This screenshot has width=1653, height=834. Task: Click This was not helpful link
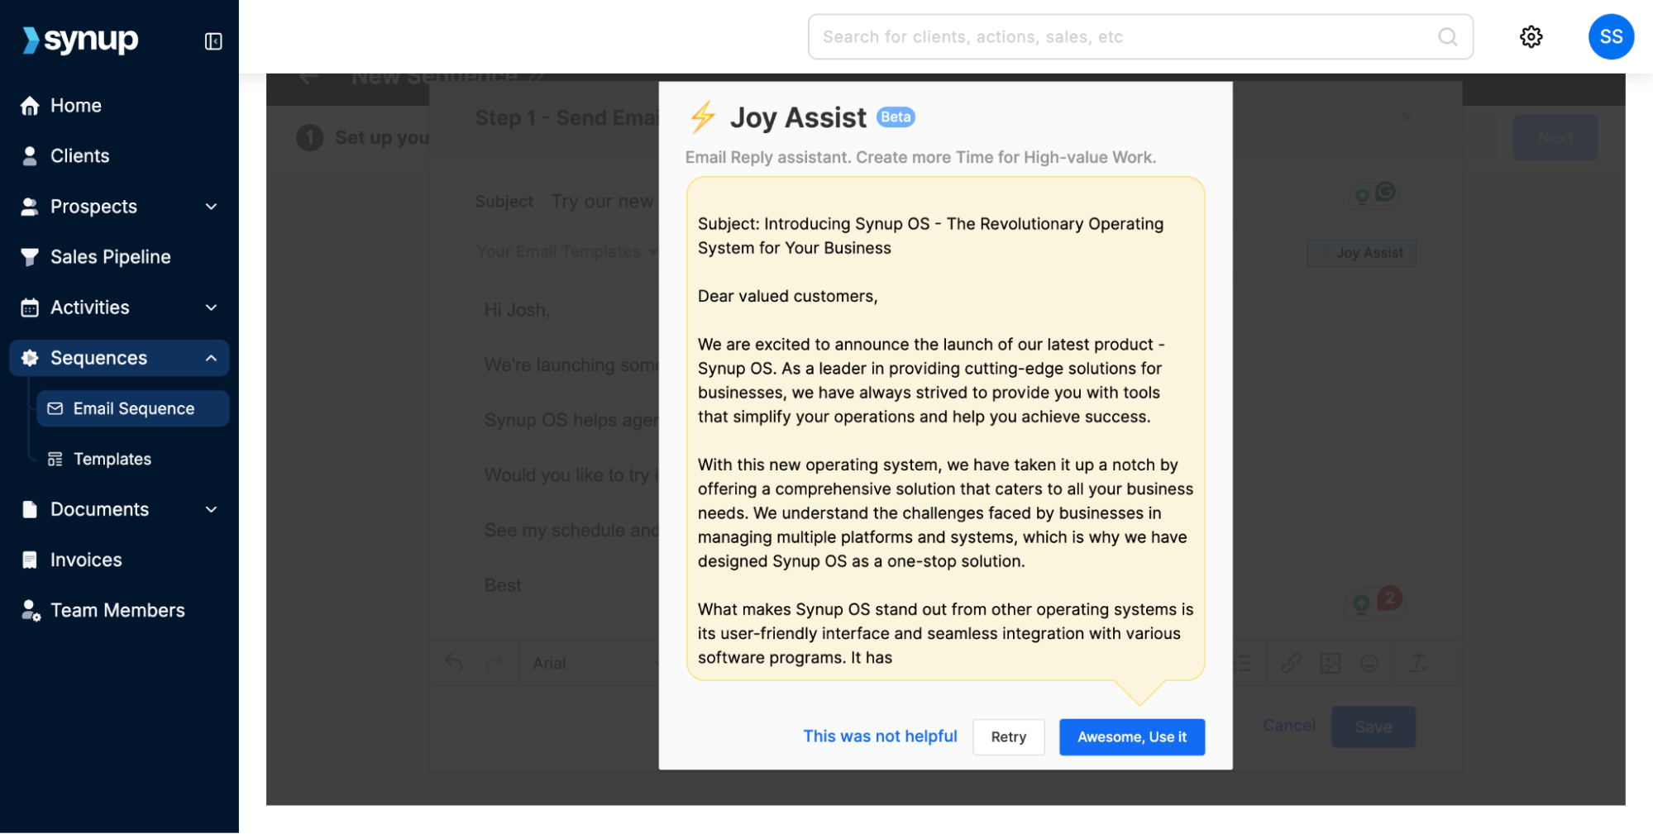click(x=880, y=736)
